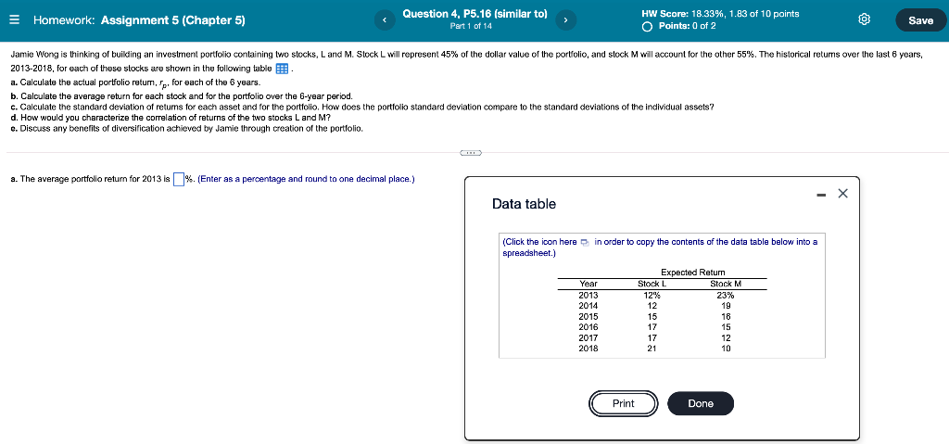Select the 2017 year cell
949x444 pixels.
[x=588, y=337]
